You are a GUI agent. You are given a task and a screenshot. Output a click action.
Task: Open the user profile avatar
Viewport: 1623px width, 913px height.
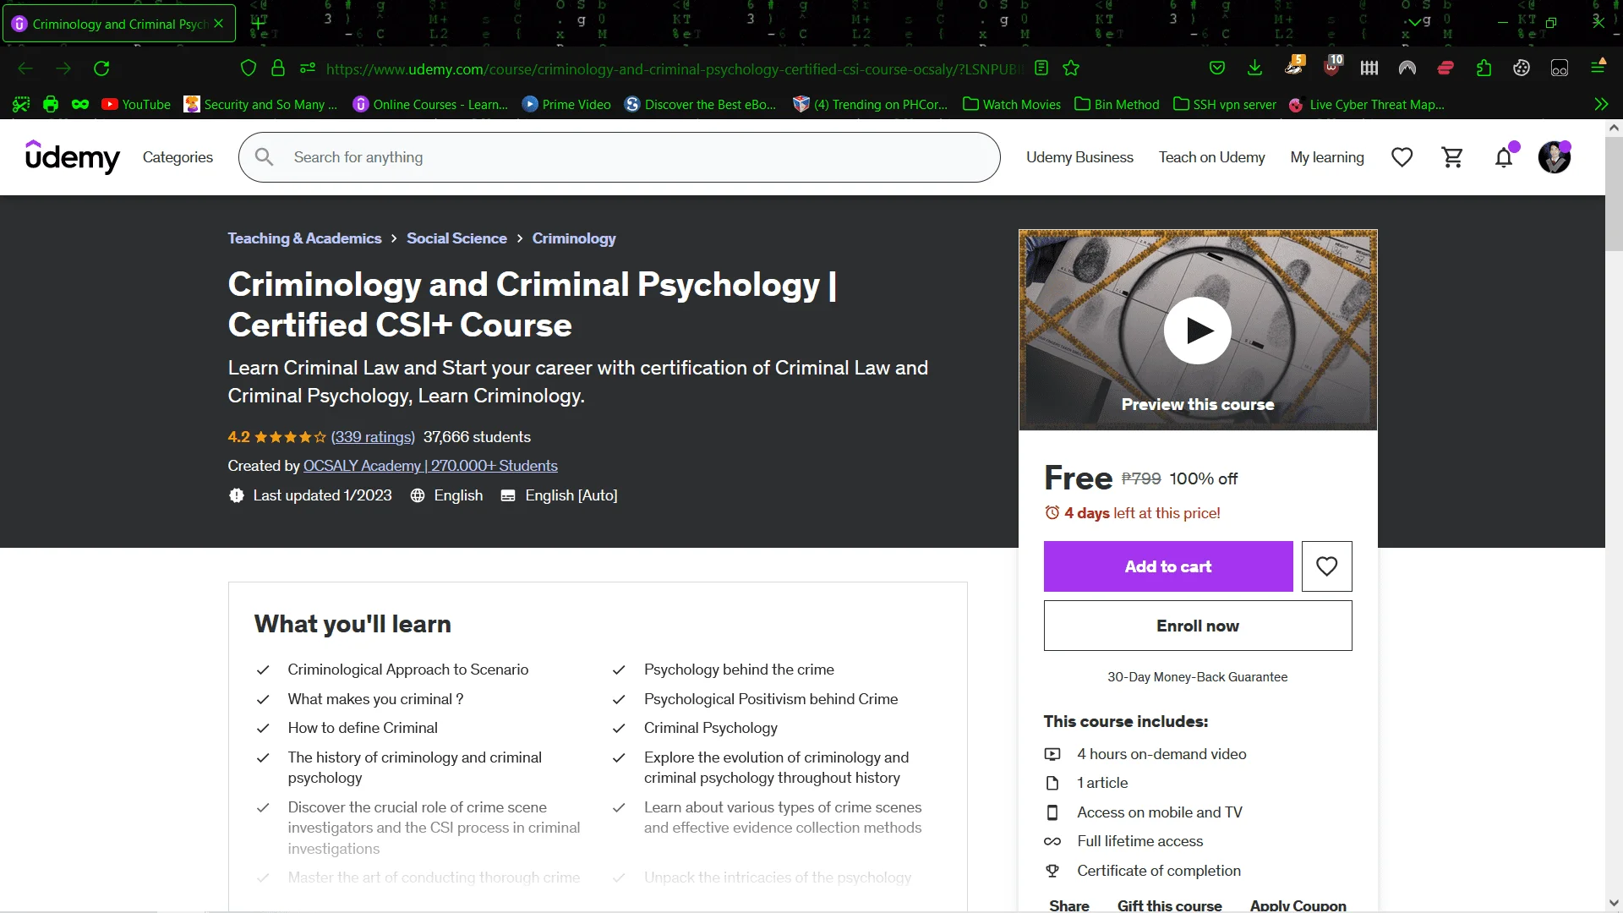click(x=1554, y=157)
